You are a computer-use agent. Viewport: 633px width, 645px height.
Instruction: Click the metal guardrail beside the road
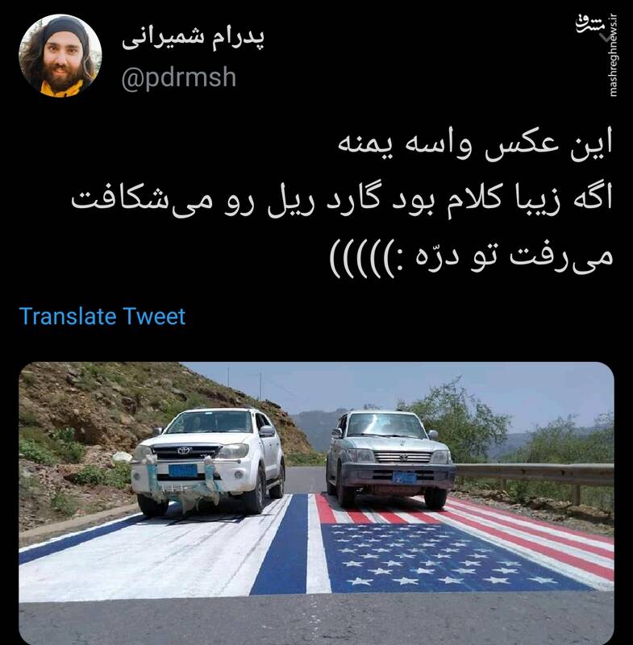[535, 474]
